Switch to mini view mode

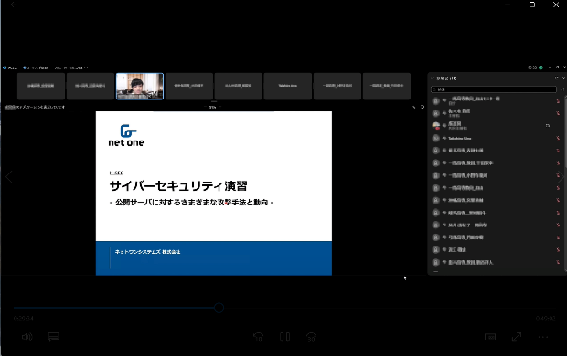pos(490,337)
